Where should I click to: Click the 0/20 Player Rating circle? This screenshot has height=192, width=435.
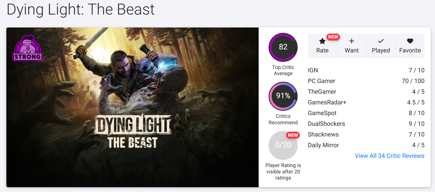click(283, 145)
